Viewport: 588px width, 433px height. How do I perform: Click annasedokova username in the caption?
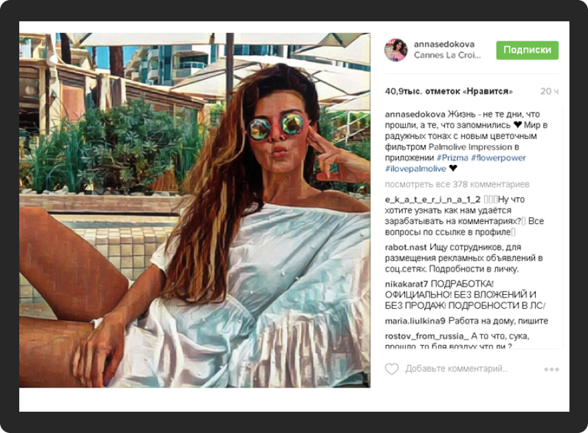click(415, 114)
